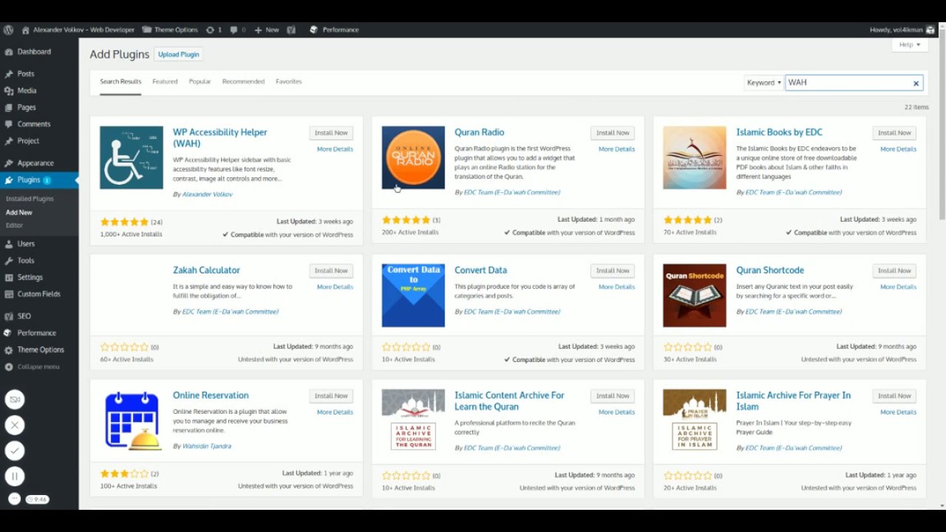This screenshot has width=946, height=532.
Task: Open Installed Plugins submenu item
Action: (x=30, y=199)
